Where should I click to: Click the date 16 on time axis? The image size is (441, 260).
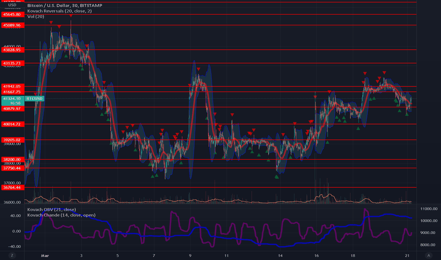coord(317,255)
